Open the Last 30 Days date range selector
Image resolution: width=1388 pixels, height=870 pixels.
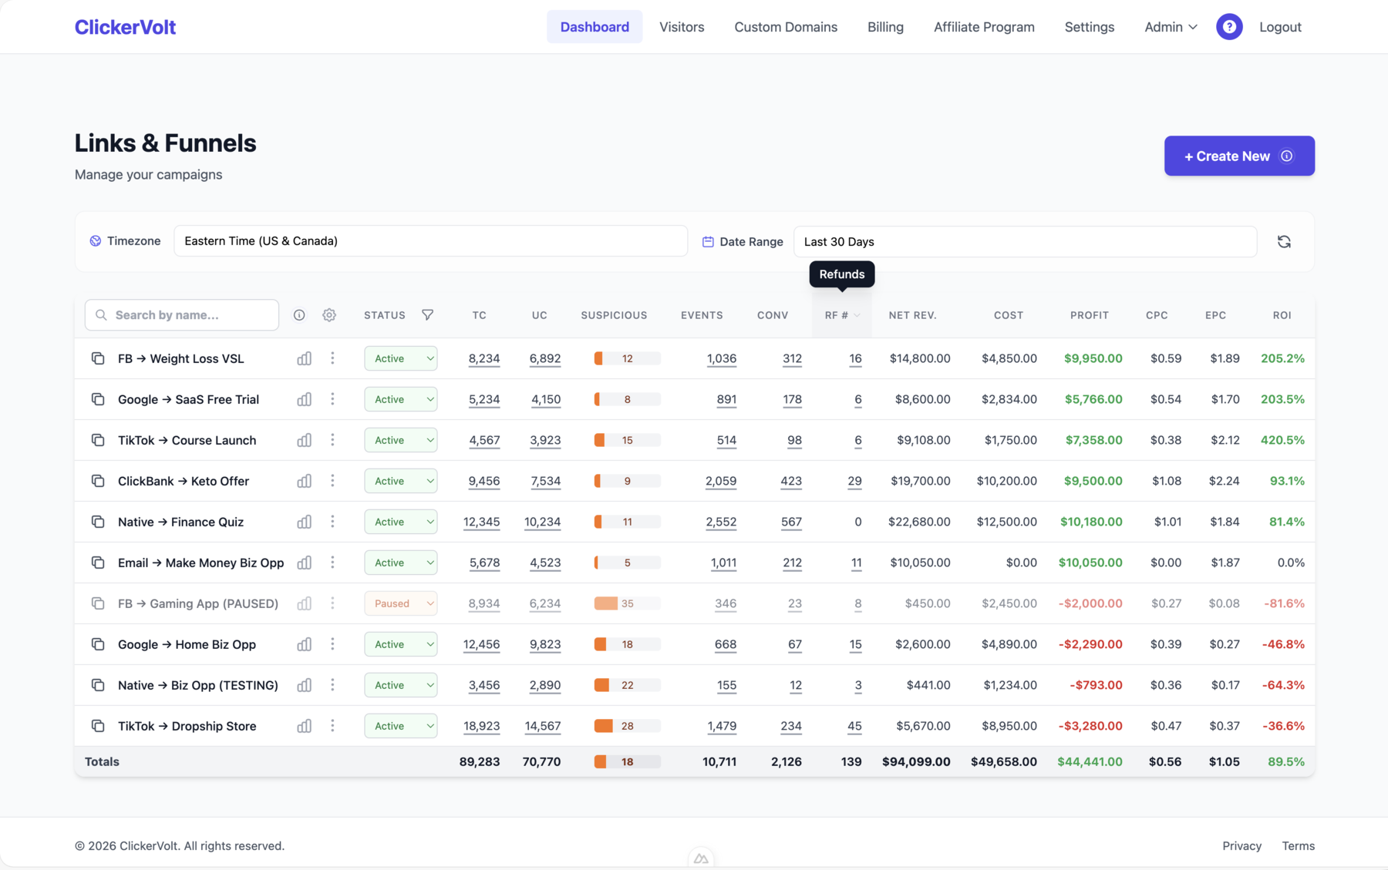[1025, 241]
